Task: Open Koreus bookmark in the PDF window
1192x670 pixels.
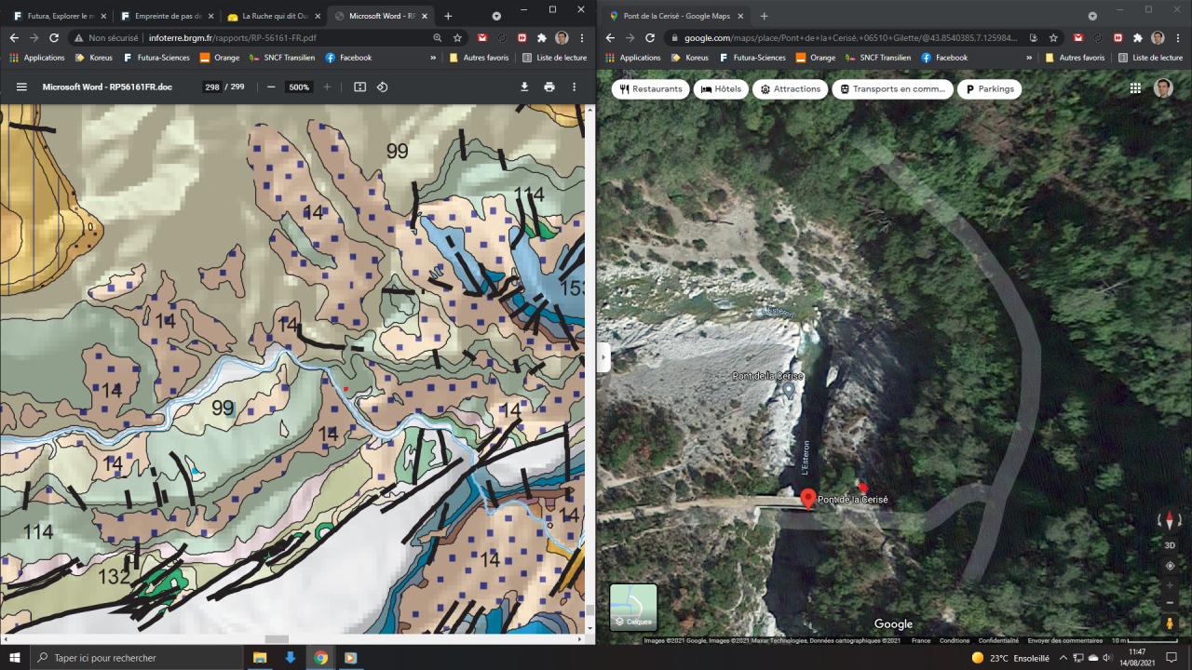Action: coord(92,58)
